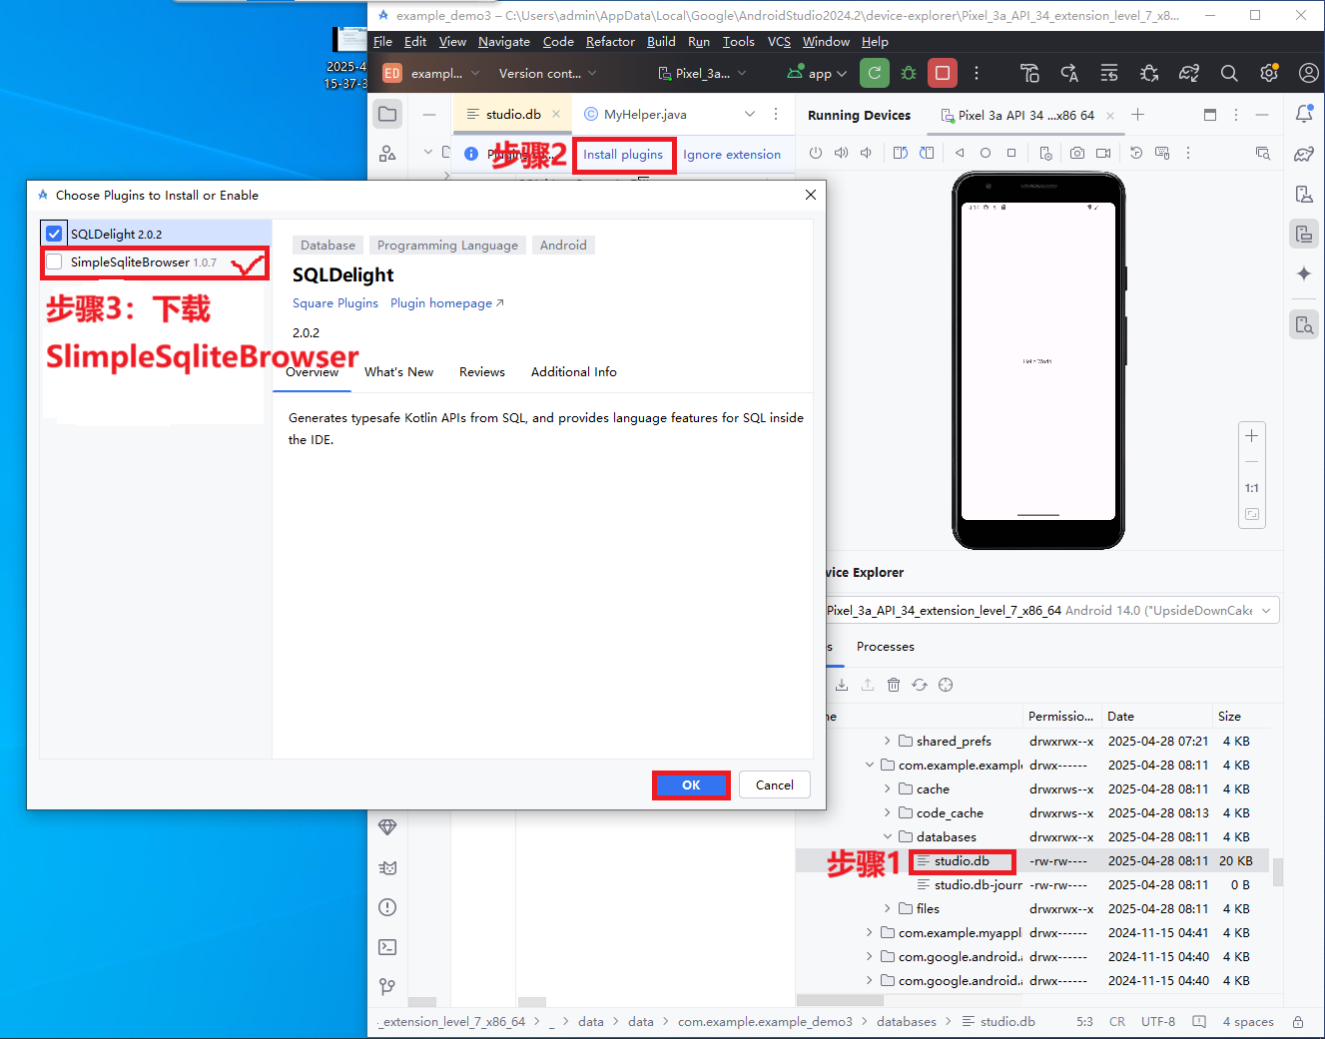The image size is (1325, 1039).
Task: Click read-only lock icon in status bar
Action: pos(1298,1021)
